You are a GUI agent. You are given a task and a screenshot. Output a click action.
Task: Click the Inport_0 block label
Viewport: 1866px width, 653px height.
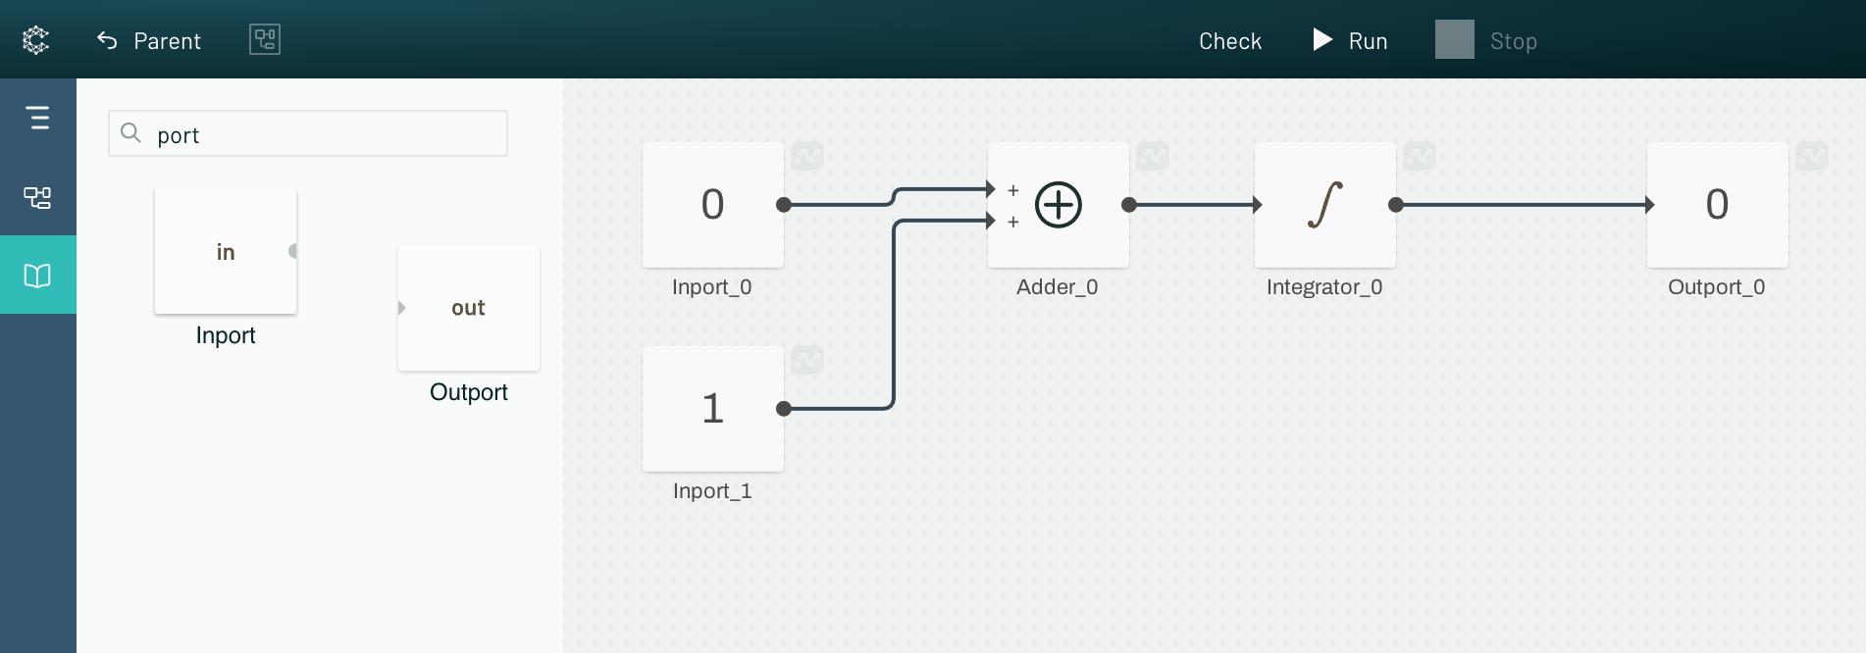tap(712, 287)
